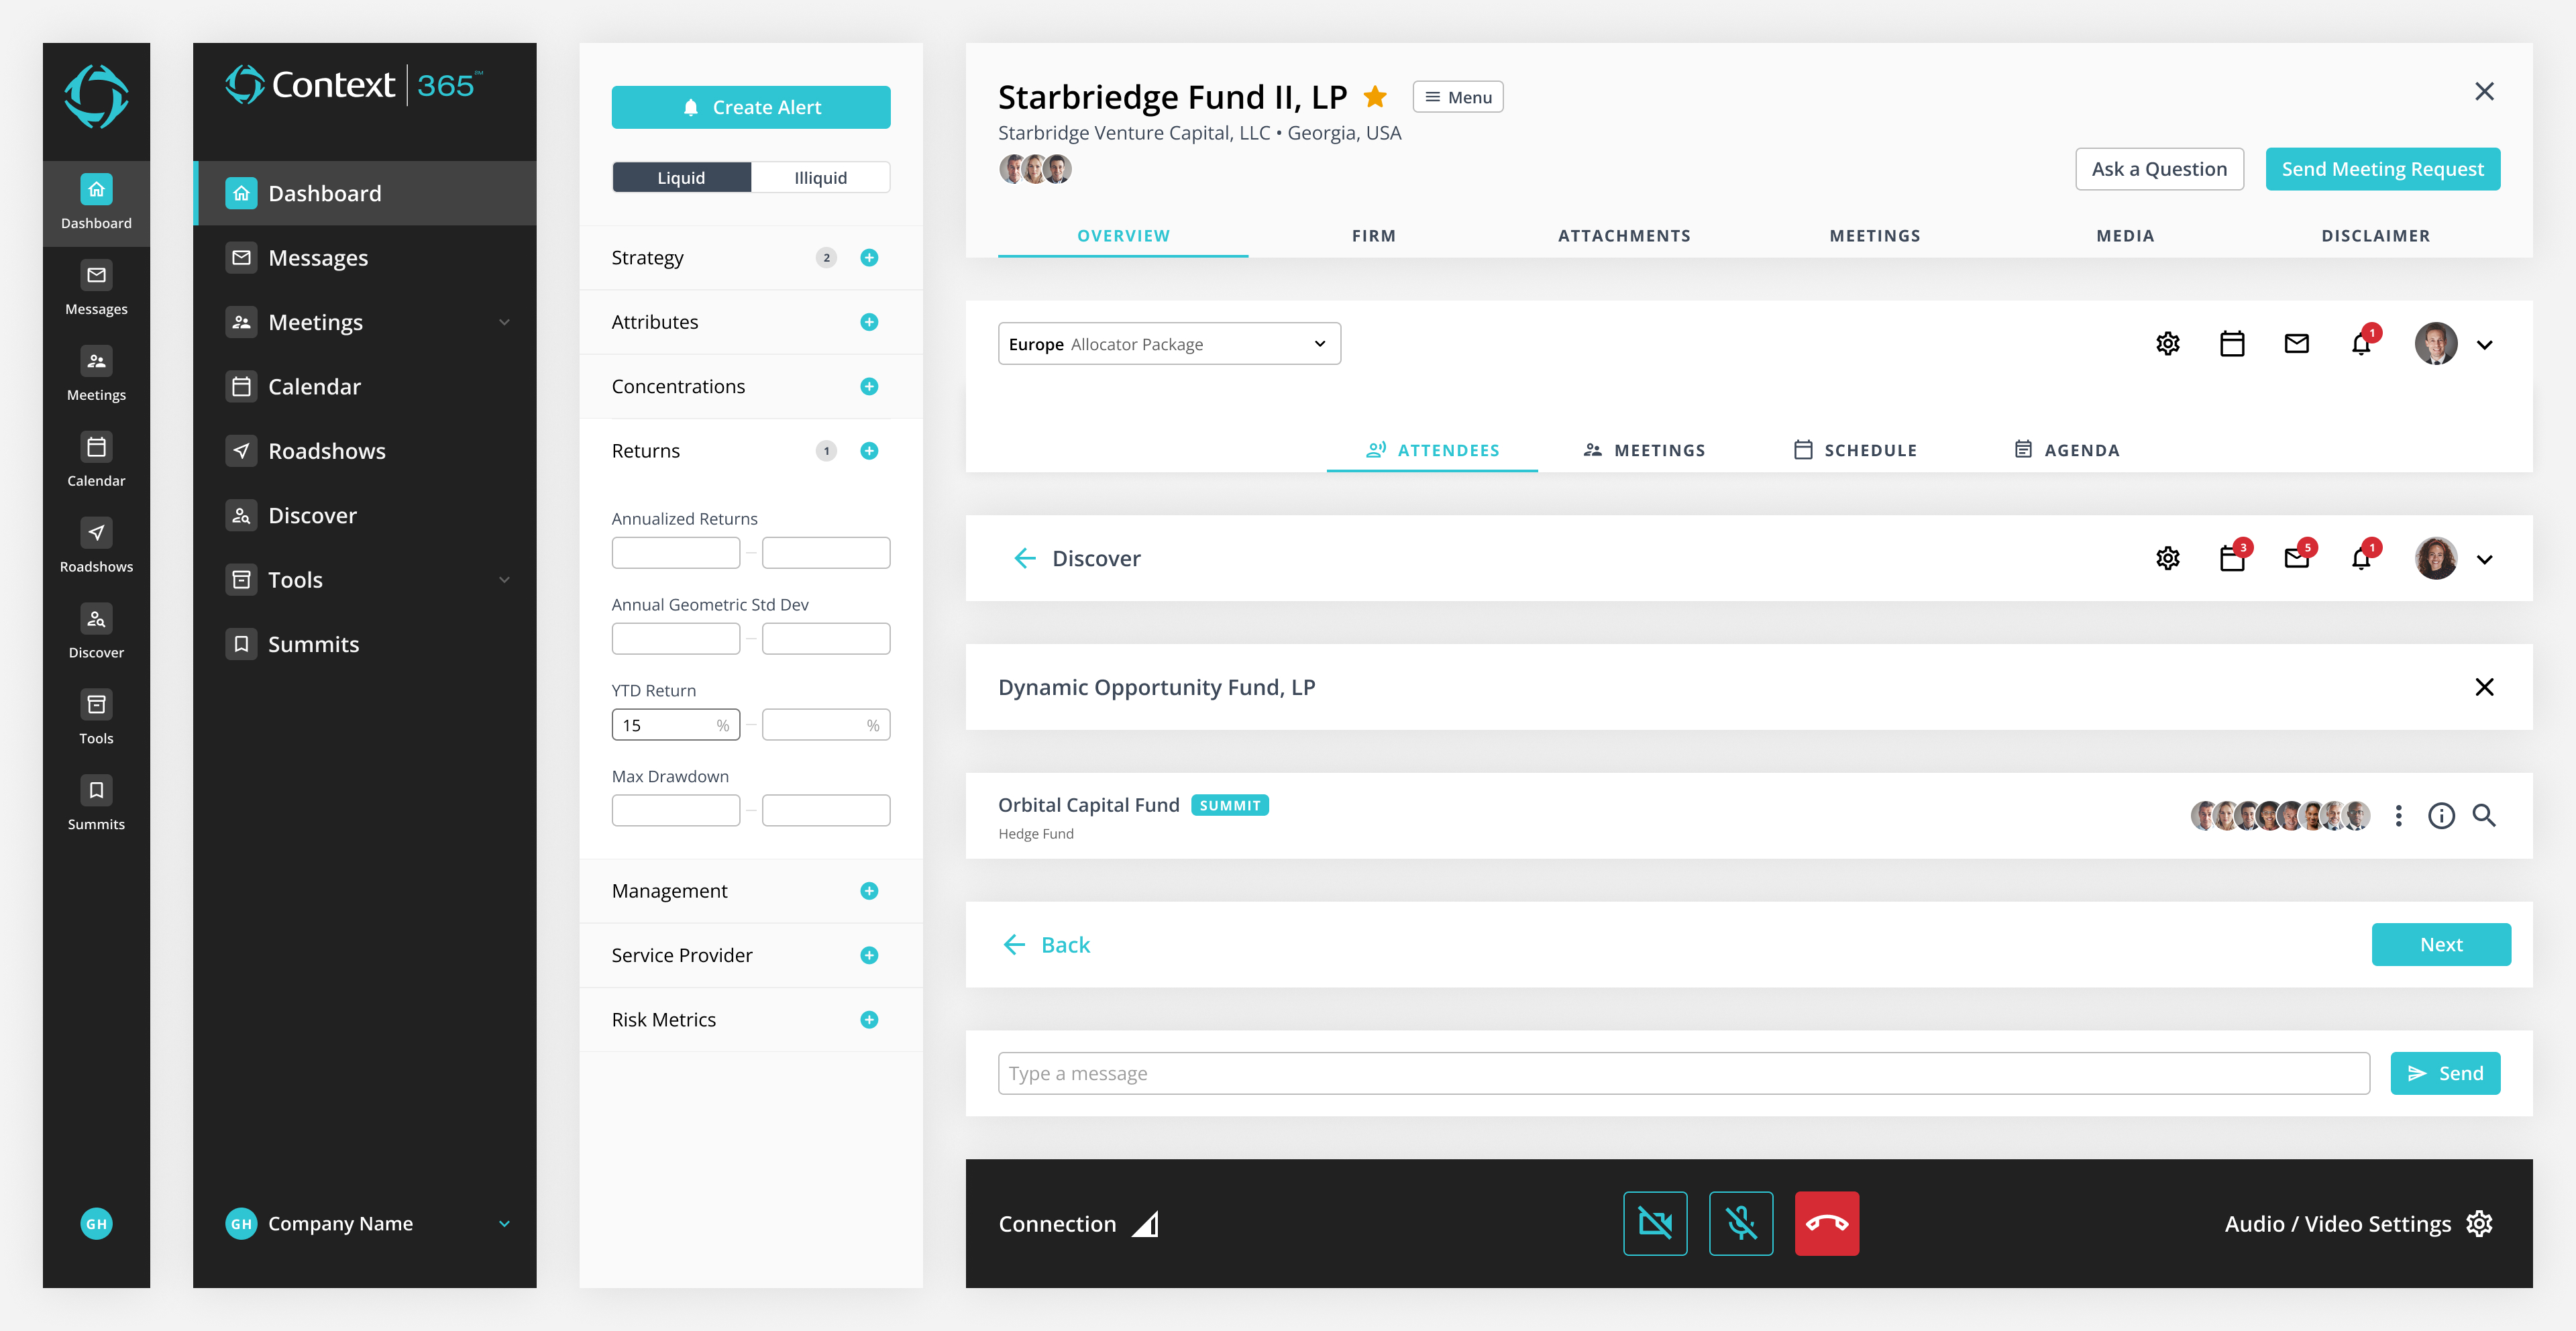Click the Send Meeting Request button
This screenshot has height=1331, width=2576.
(2382, 169)
